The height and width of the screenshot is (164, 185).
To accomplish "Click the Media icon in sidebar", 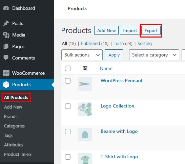I will pos(6,35).
